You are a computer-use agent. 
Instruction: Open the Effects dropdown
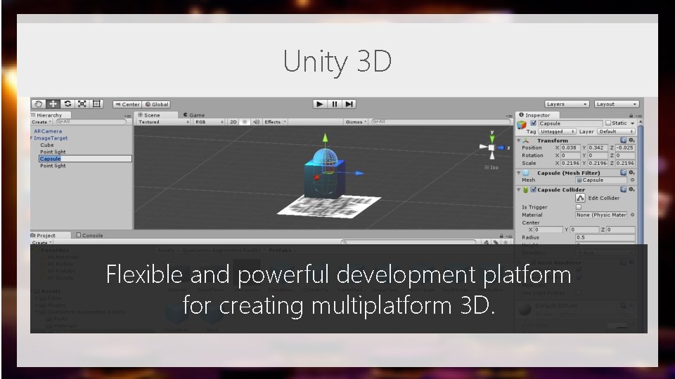pyautogui.click(x=275, y=122)
